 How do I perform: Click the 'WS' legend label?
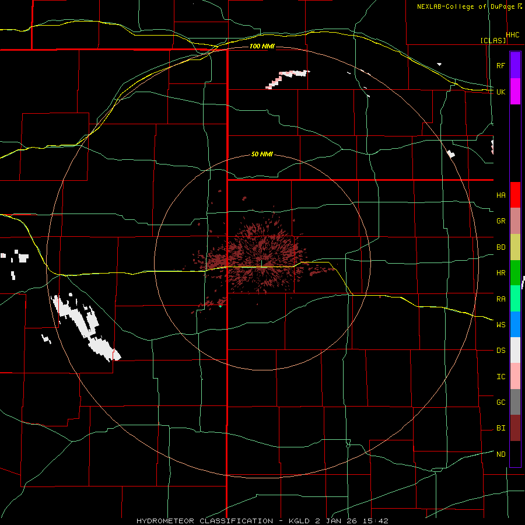[501, 325]
